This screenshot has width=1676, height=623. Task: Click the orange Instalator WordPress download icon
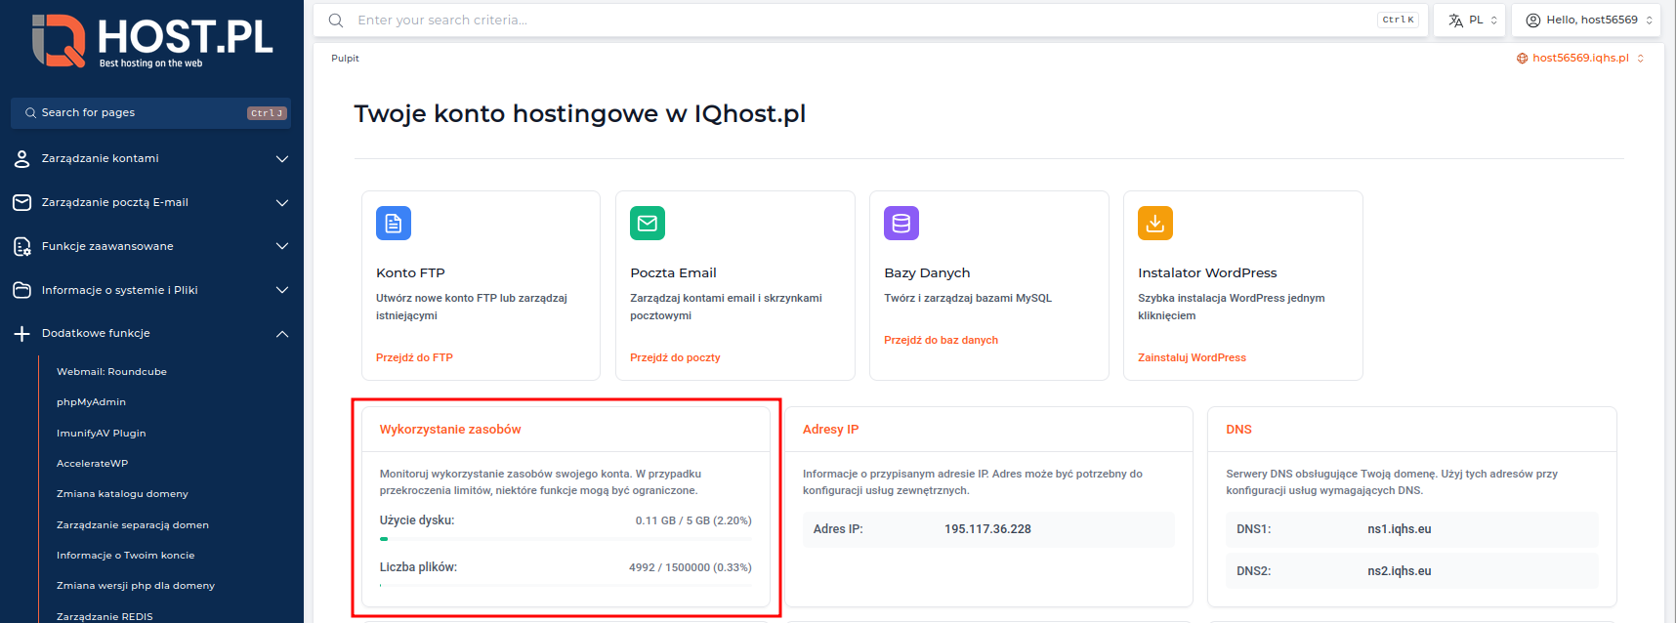click(1154, 224)
